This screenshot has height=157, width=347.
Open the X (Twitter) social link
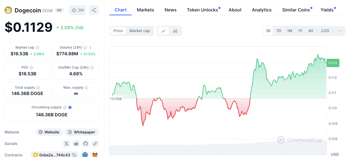coord(66,144)
